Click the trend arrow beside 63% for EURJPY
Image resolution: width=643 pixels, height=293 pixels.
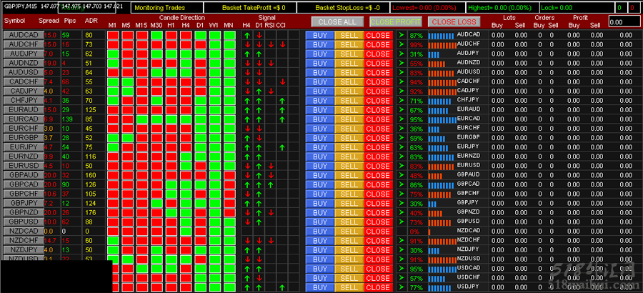point(402,147)
